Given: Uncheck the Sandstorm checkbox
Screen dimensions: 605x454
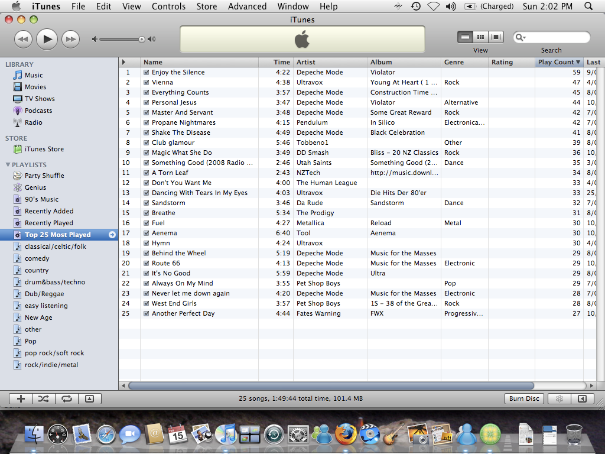Looking at the screenshot, I should click(x=147, y=203).
